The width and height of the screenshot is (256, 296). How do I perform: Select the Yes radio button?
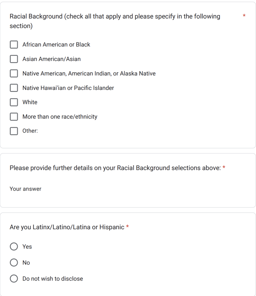(x=14, y=247)
